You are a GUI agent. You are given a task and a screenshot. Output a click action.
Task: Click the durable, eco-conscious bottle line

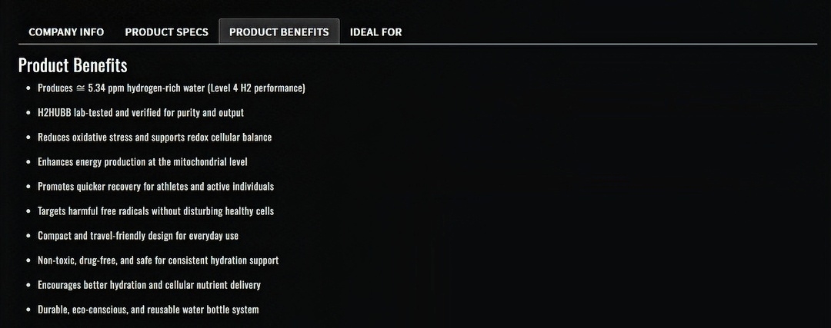pos(148,310)
